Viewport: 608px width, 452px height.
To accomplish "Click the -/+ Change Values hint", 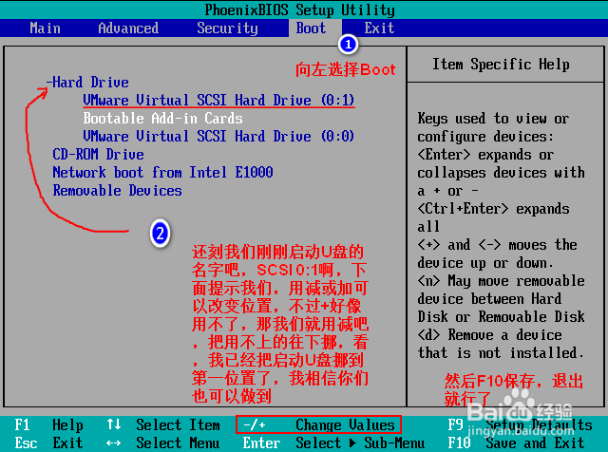I will (318, 424).
